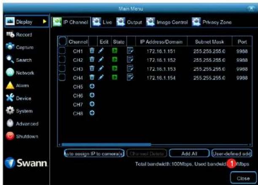The width and height of the screenshot is (258, 185).
Task: Click the IP address 172.16.1.153
Action: [x=161, y=69]
